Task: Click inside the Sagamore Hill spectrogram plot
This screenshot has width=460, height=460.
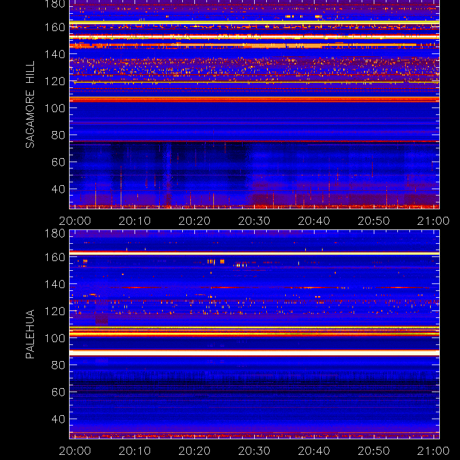Action: click(254, 105)
